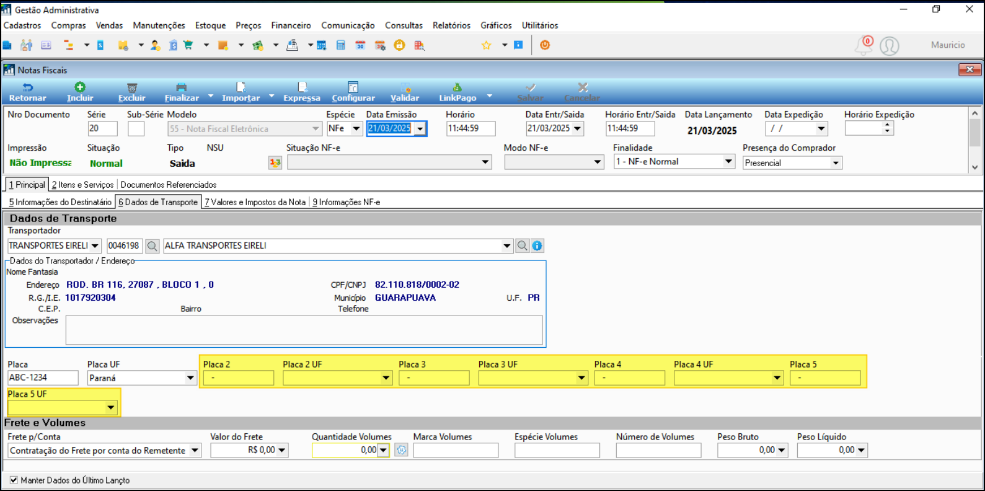Open the Vendas menu
Screen dimensions: 985x491
coord(109,25)
